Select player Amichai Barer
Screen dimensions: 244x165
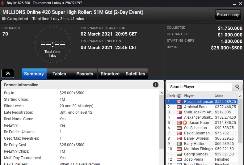coord(202,107)
